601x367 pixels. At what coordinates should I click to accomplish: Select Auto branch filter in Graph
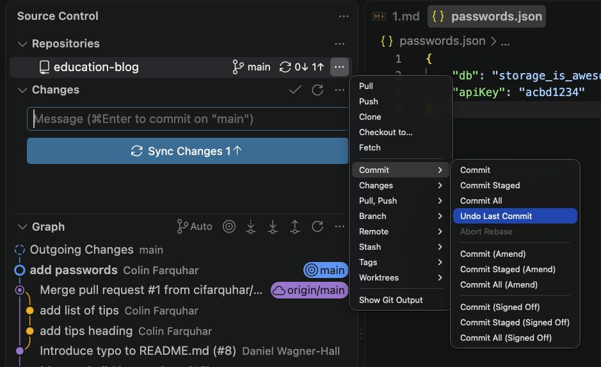195,227
